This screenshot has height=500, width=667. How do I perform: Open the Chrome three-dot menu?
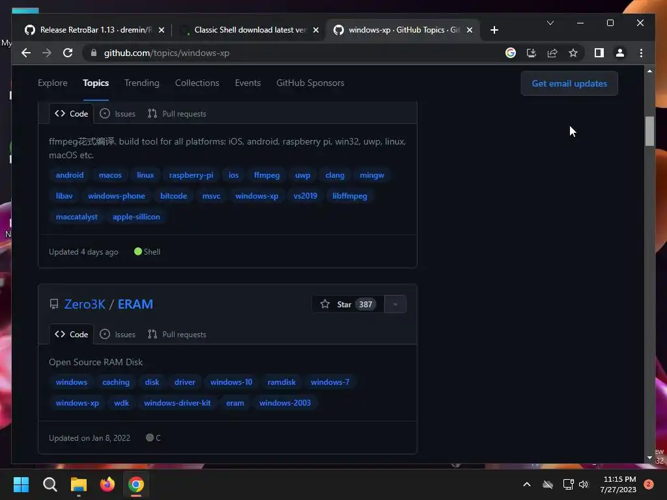tap(641, 53)
